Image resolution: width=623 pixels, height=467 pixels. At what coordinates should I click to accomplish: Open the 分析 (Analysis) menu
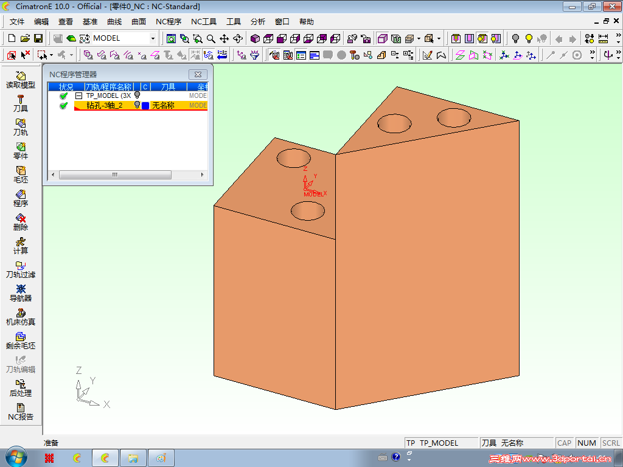pos(258,22)
